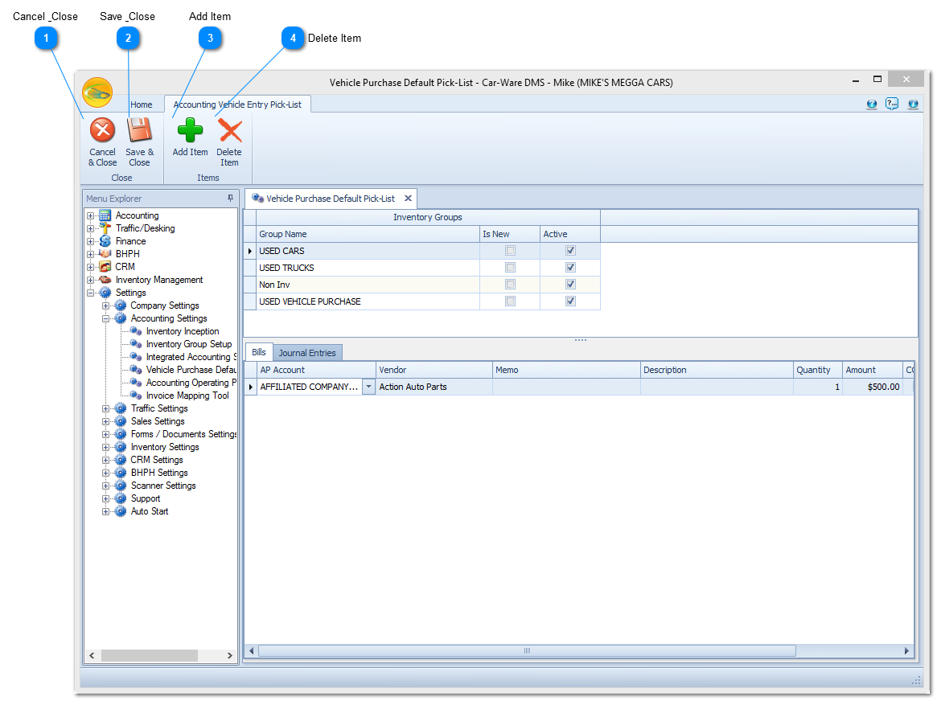Click the gear icon beside Company Settings

click(x=121, y=305)
